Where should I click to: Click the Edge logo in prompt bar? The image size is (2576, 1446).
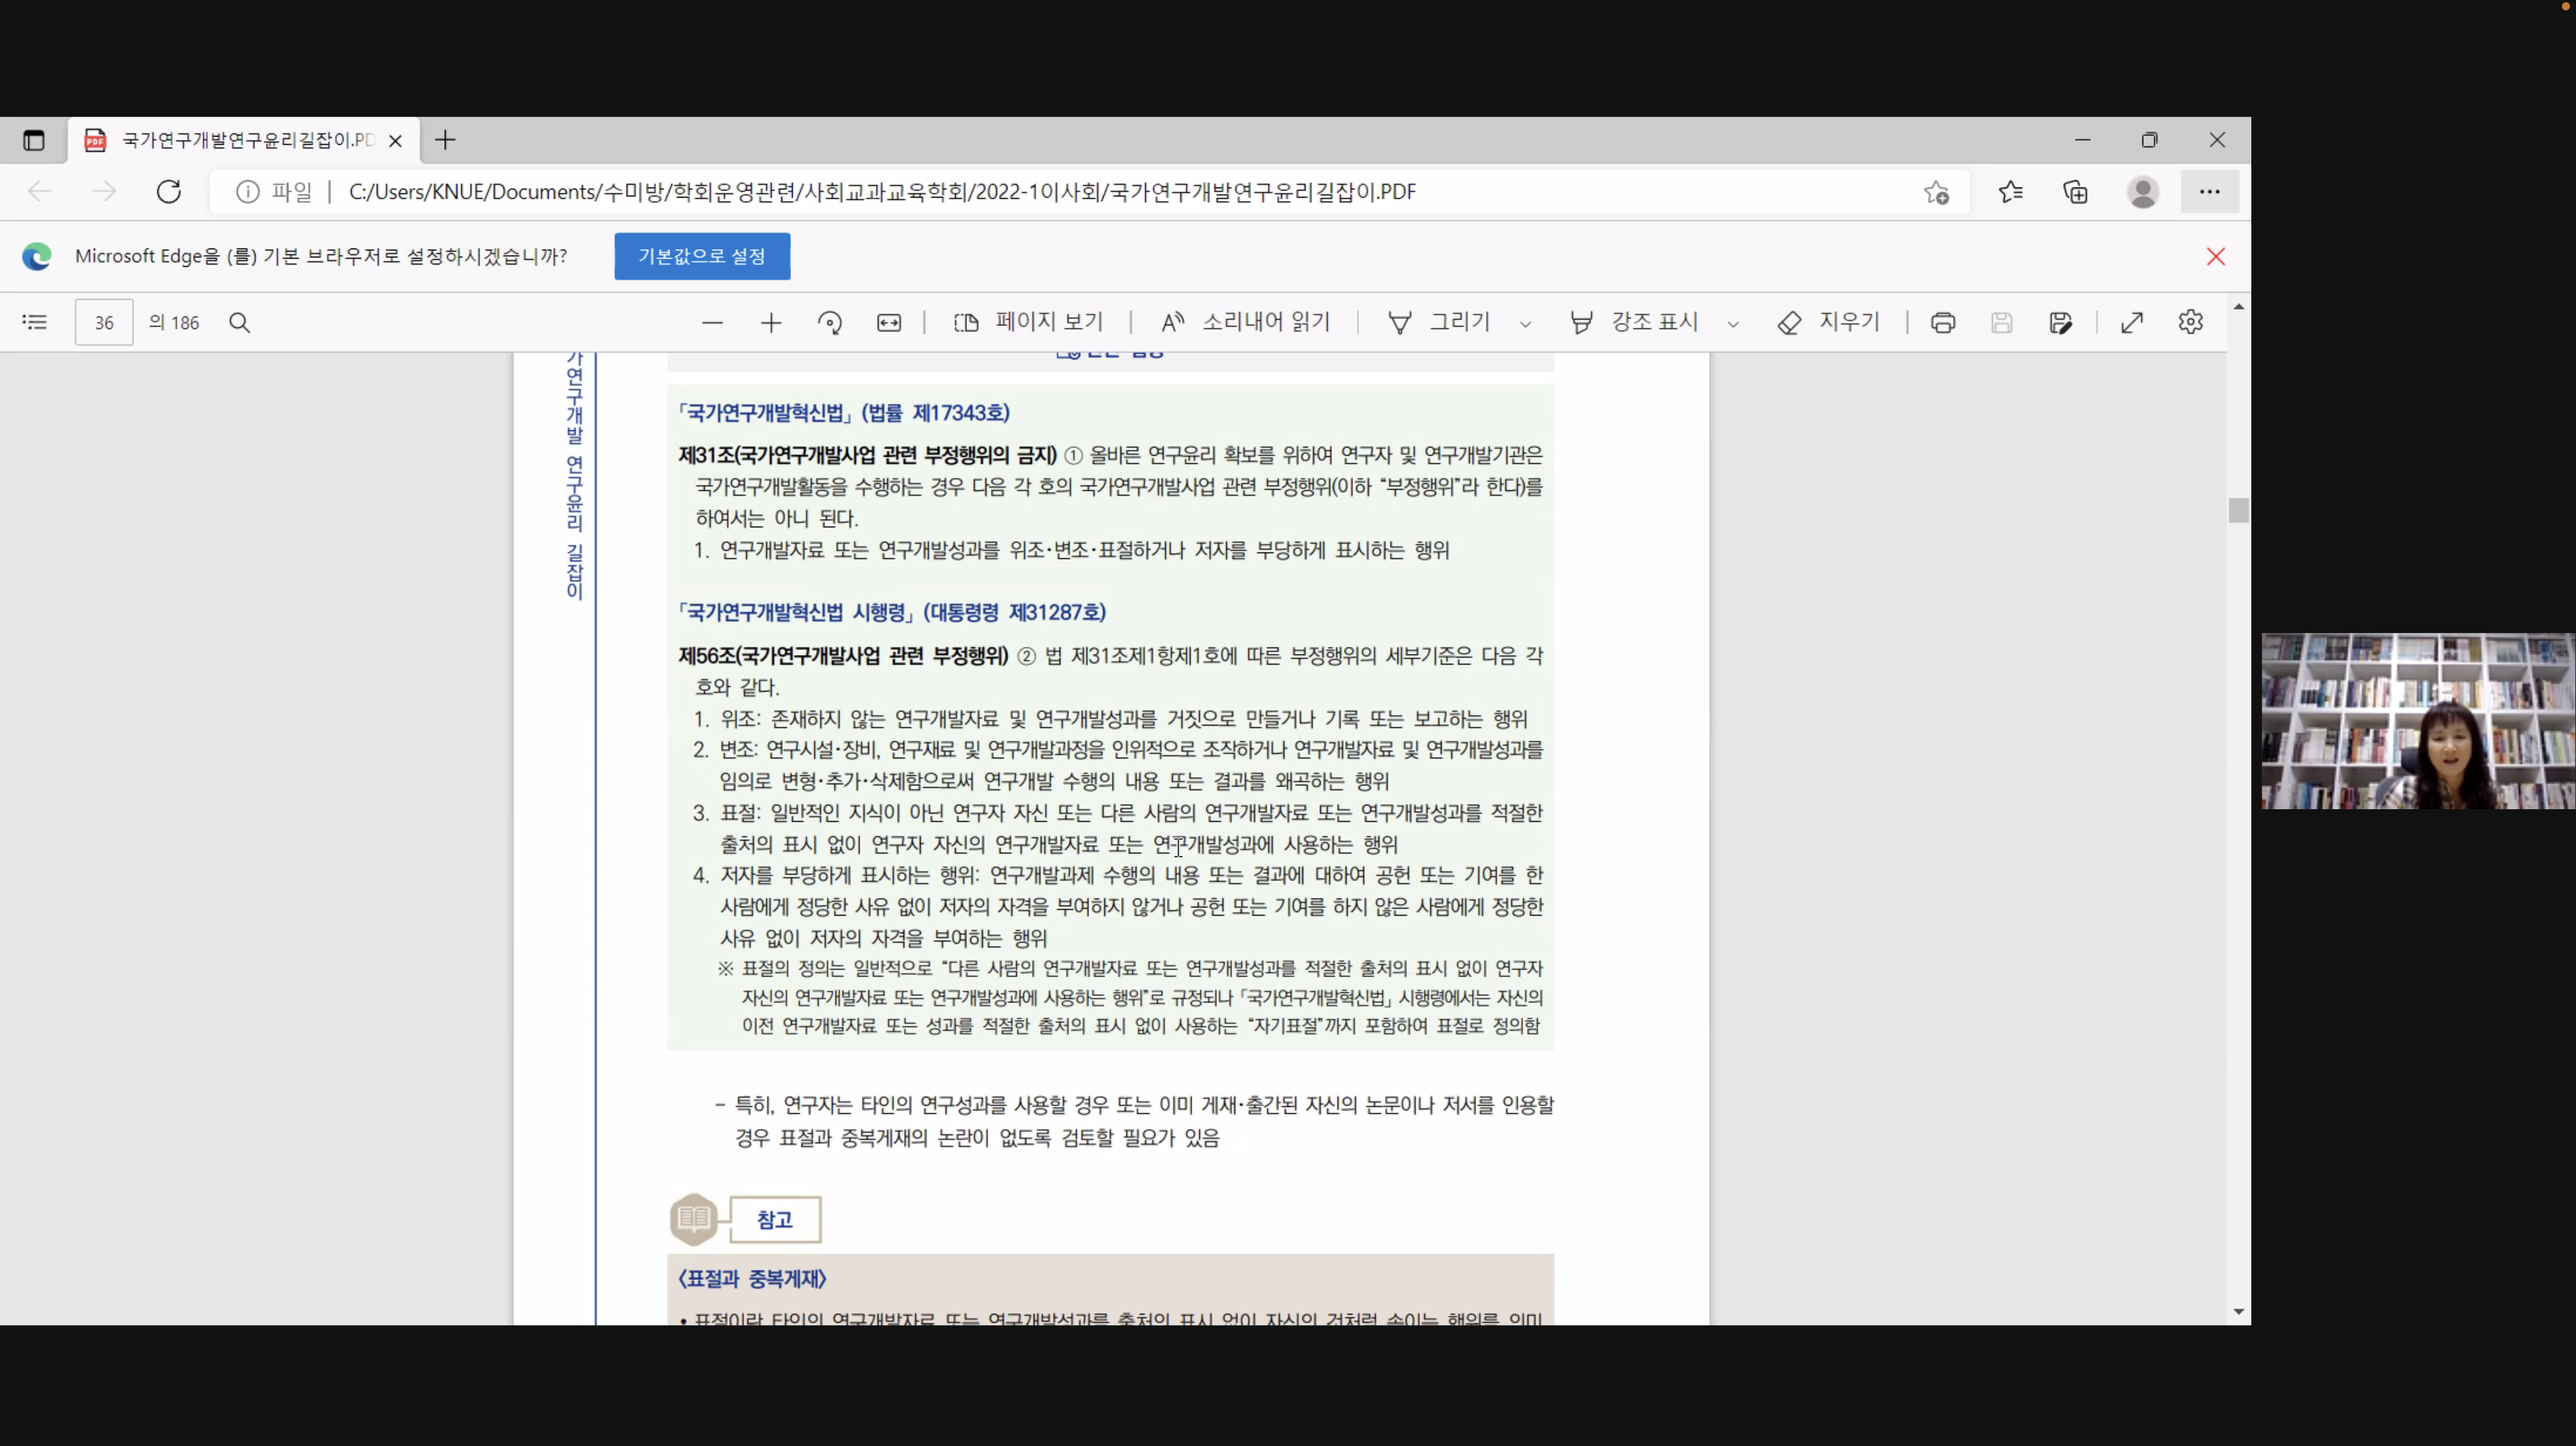tap(37, 257)
